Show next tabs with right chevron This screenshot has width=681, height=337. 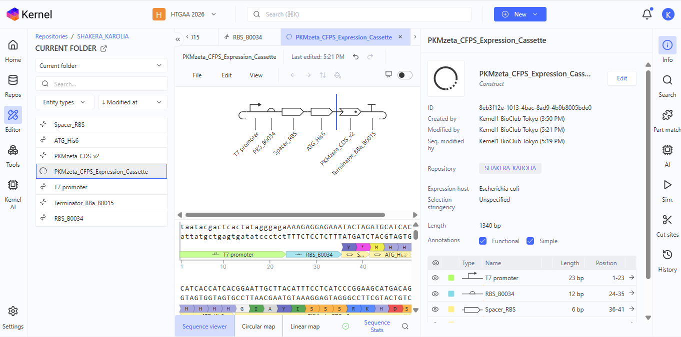pos(415,37)
